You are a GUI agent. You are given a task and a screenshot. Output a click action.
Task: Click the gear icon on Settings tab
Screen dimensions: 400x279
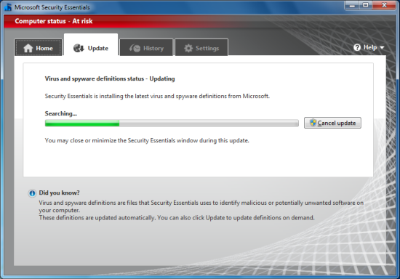point(188,48)
